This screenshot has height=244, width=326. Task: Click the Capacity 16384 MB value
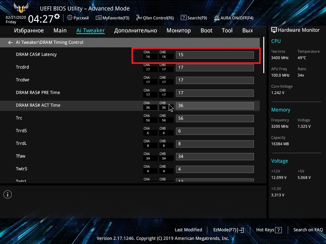[280, 144]
